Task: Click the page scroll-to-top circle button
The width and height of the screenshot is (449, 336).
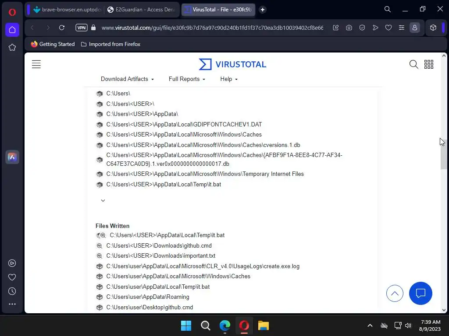Action: [x=395, y=294]
